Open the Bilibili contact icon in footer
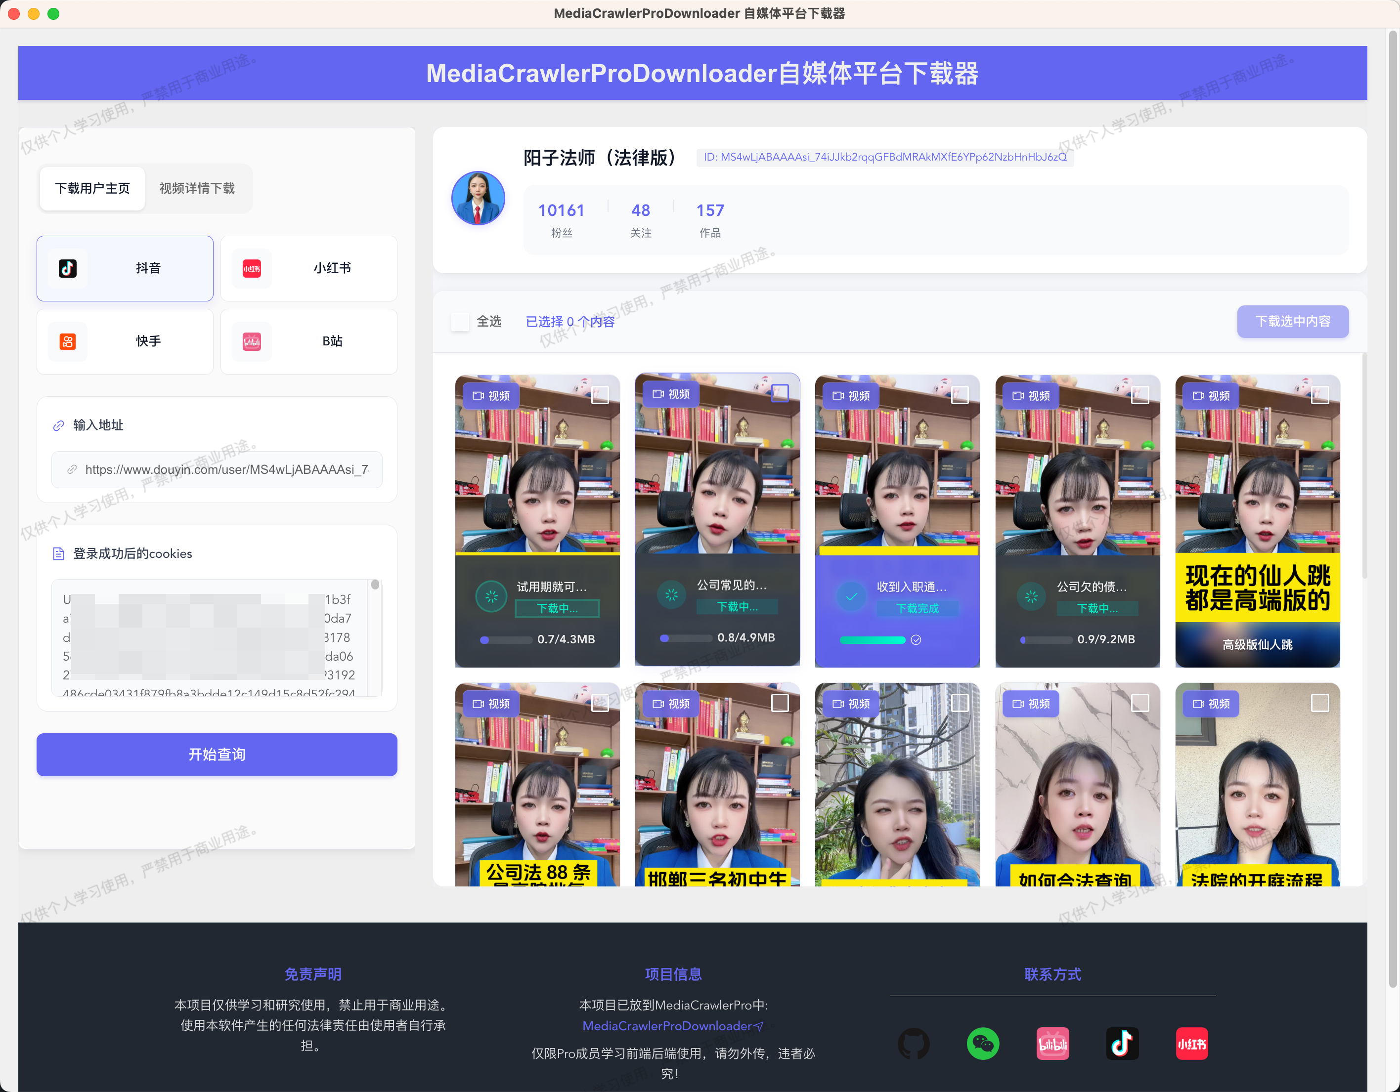The height and width of the screenshot is (1092, 1400). pyautogui.click(x=1052, y=1044)
